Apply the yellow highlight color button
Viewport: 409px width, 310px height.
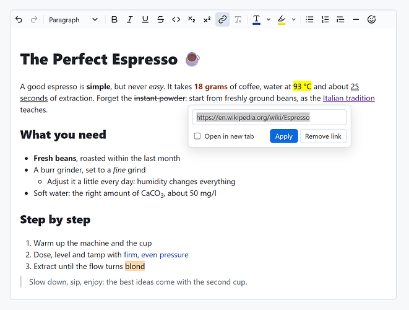click(x=282, y=20)
